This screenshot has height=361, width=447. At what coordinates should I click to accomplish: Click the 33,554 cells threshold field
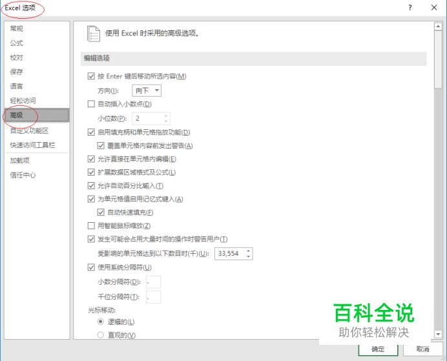tap(230, 254)
